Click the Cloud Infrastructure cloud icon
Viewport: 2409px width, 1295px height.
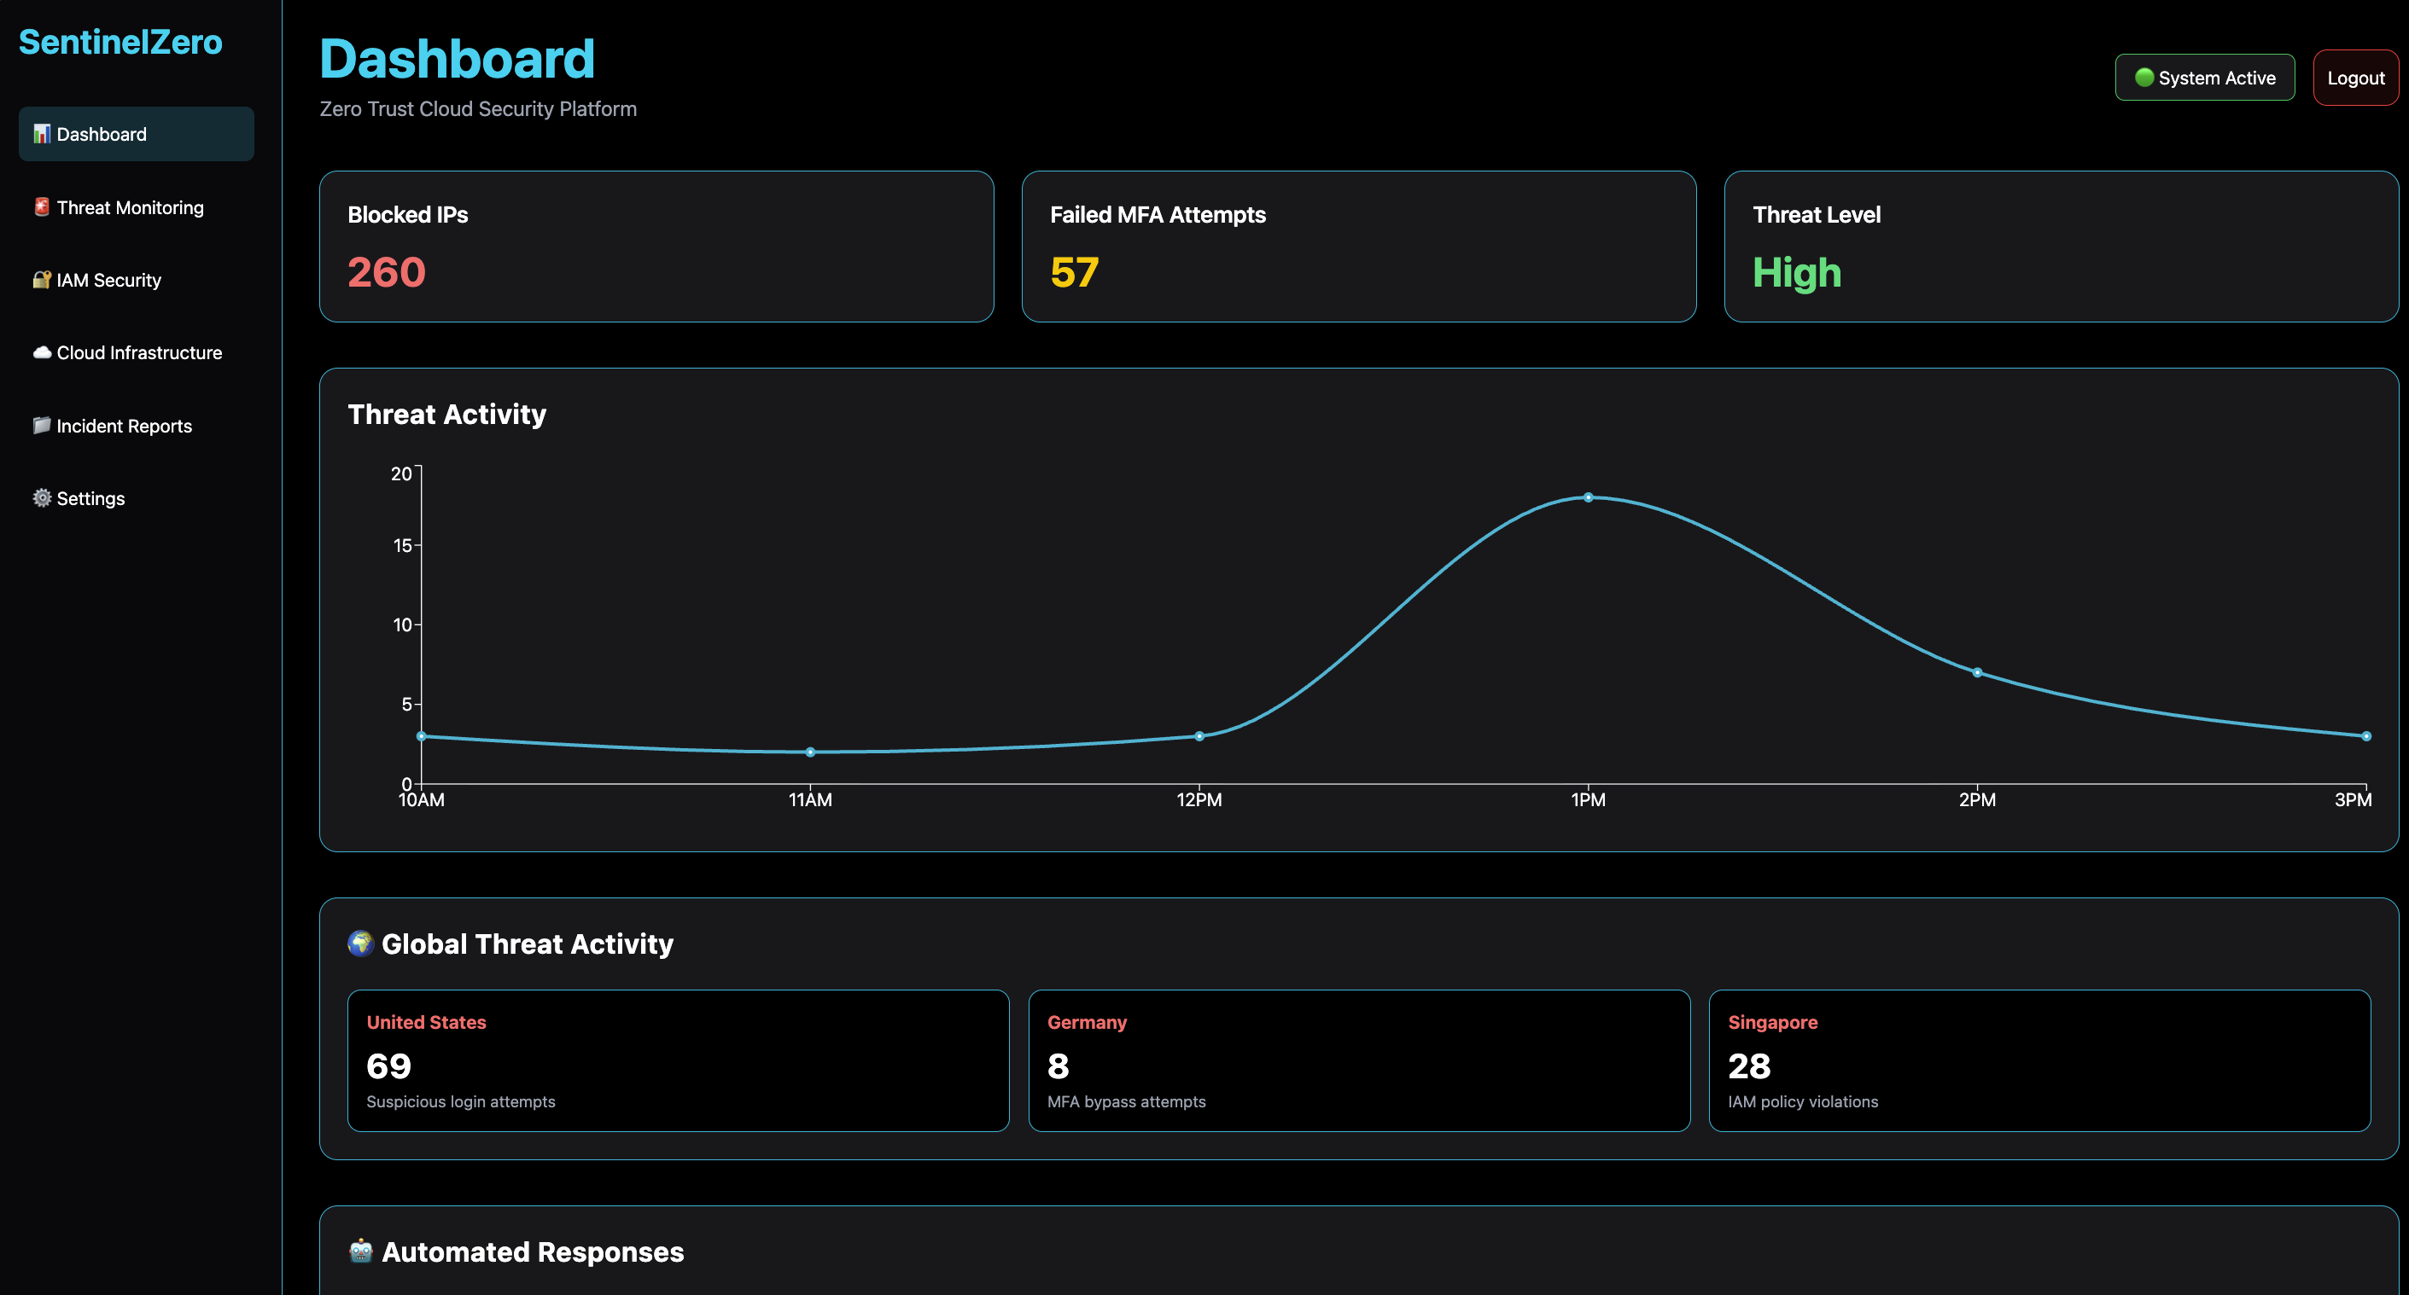point(42,352)
